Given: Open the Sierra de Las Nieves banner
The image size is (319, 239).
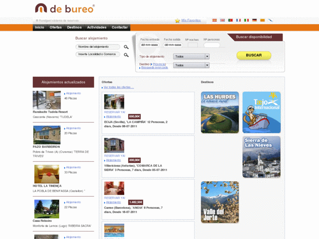Looking at the screenshot, I should click(262, 157).
